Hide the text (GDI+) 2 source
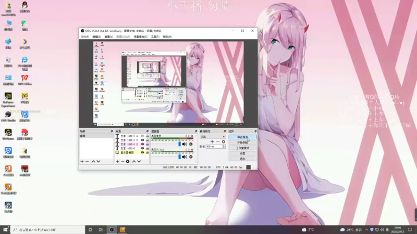This screenshot has width=417, height=234. (142, 145)
